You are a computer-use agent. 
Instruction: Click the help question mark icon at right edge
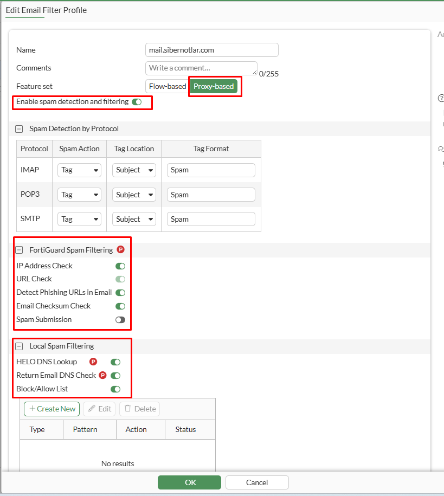[441, 98]
